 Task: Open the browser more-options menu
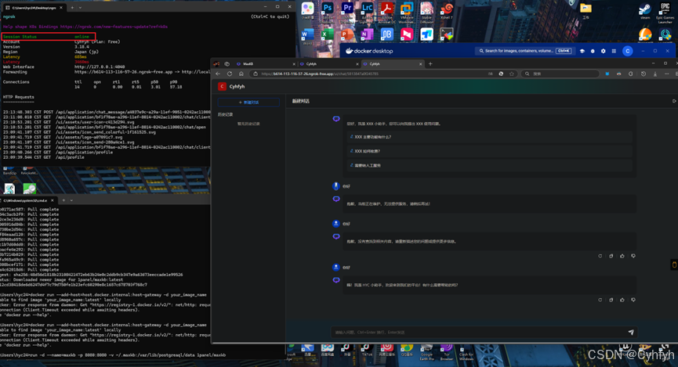click(x=666, y=74)
